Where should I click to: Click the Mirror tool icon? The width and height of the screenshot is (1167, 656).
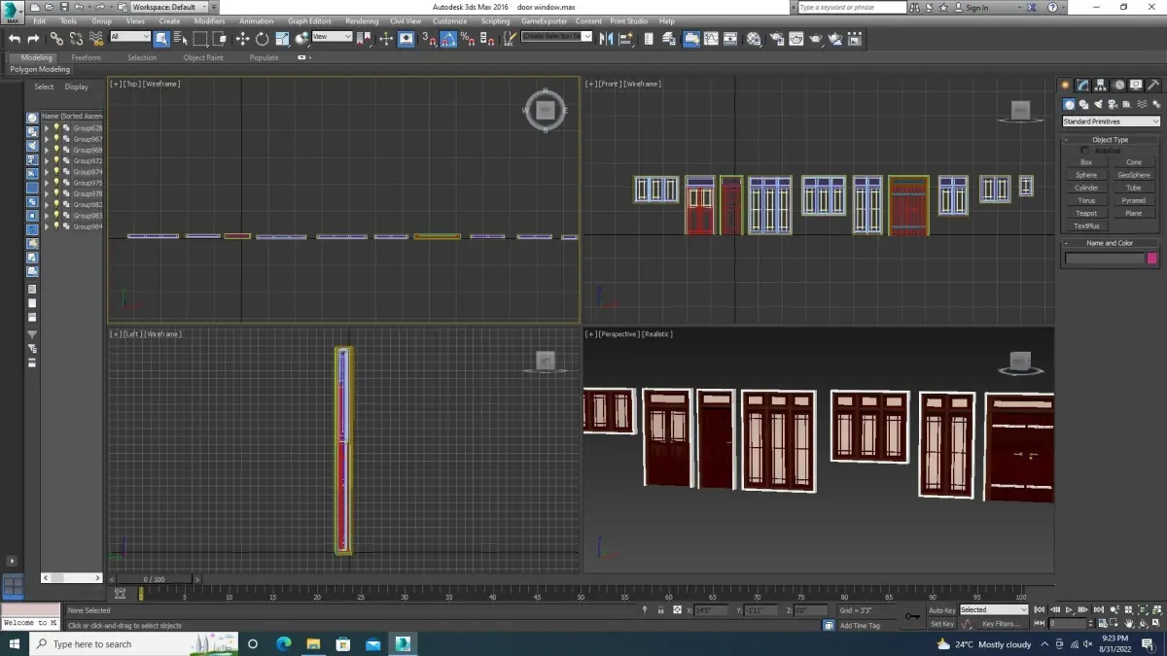606,39
